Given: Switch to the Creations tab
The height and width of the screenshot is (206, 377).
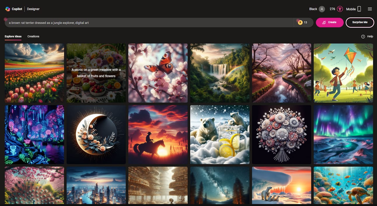Looking at the screenshot, I should pos(33,36).
